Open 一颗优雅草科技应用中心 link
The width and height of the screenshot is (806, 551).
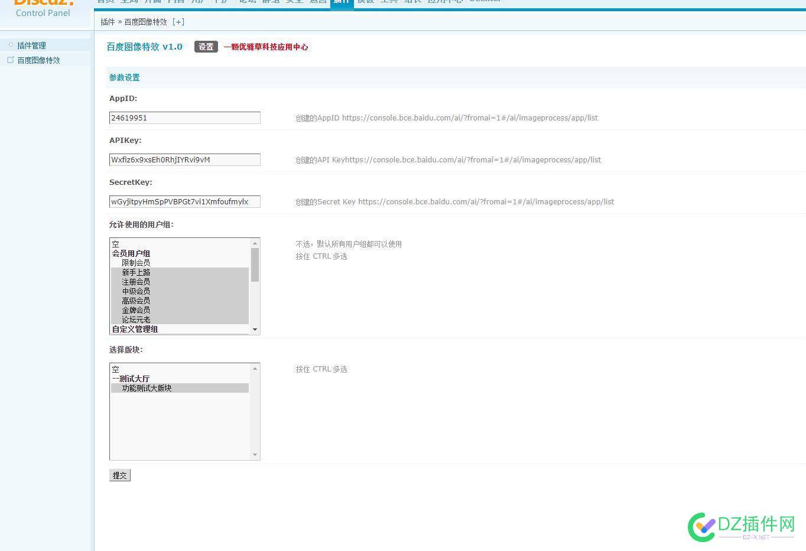pyautogui.click(x=266, y=47)
